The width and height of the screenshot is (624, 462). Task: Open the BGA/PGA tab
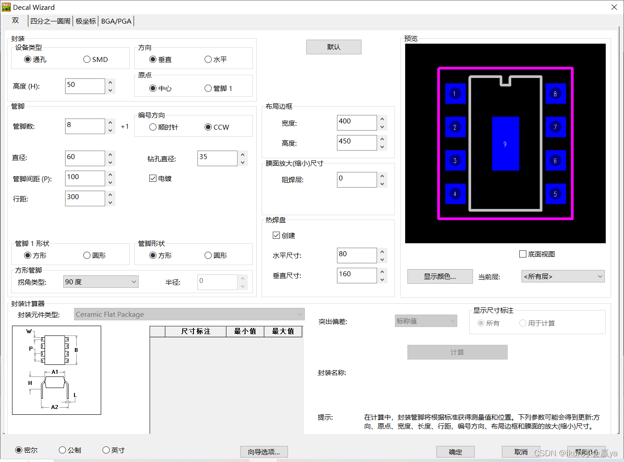(x=116, y=20)
